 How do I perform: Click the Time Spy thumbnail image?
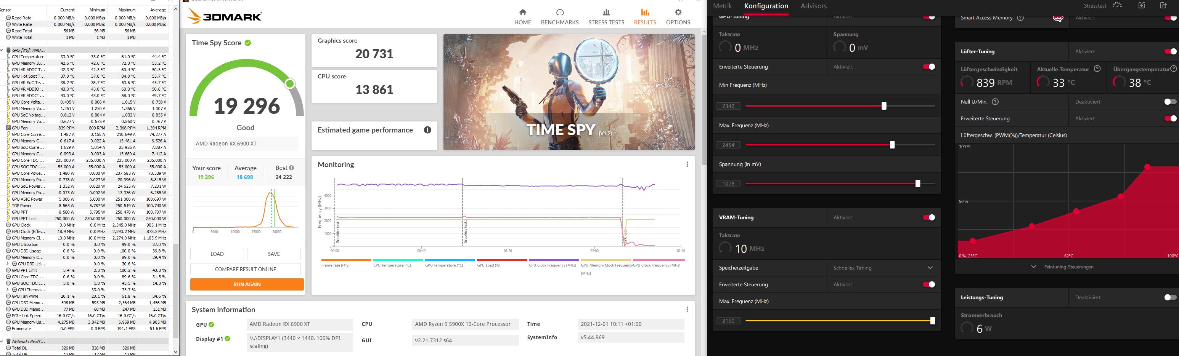click(x=569, y=92)
